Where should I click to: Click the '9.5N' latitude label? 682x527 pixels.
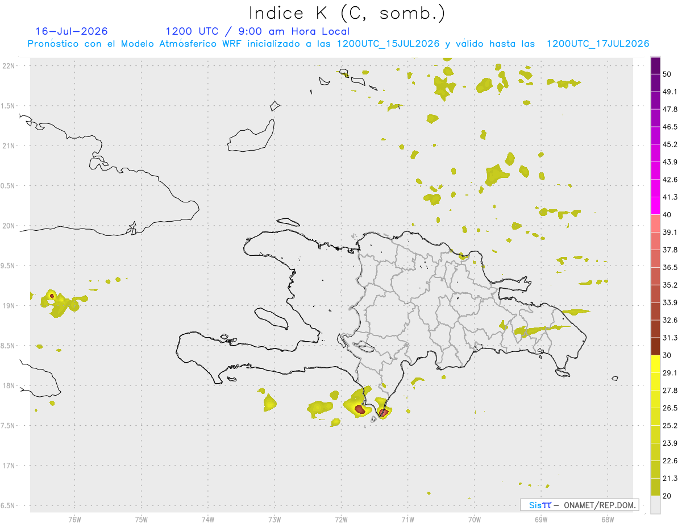(8, 265)
